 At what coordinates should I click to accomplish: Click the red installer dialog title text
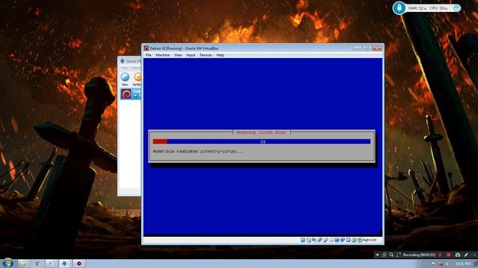pos(261,133)
